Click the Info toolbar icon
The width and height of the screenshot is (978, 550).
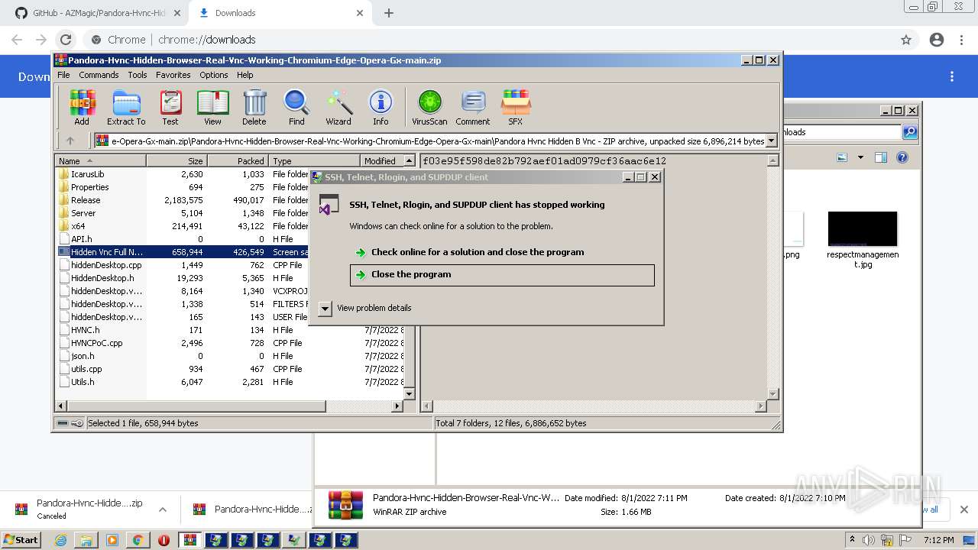(381, 108)
